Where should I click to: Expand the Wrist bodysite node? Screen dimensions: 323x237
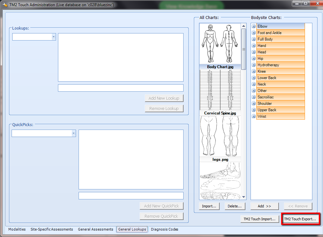pos(253,116)
